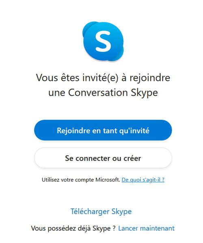Click the Utilisez votre compte Microsoft text
203x243 pixels.
click(x=81, y=180)
